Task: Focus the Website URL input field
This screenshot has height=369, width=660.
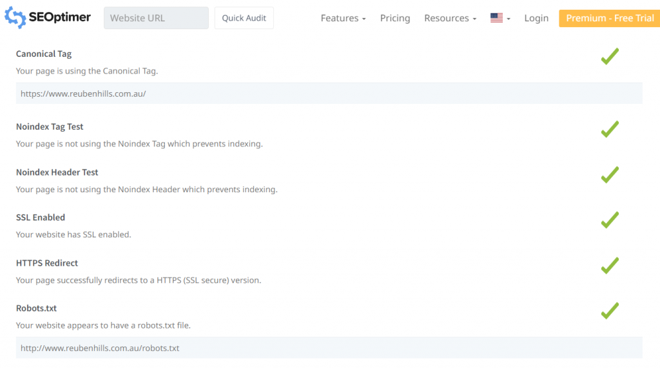Action: [x=156, y=18]
